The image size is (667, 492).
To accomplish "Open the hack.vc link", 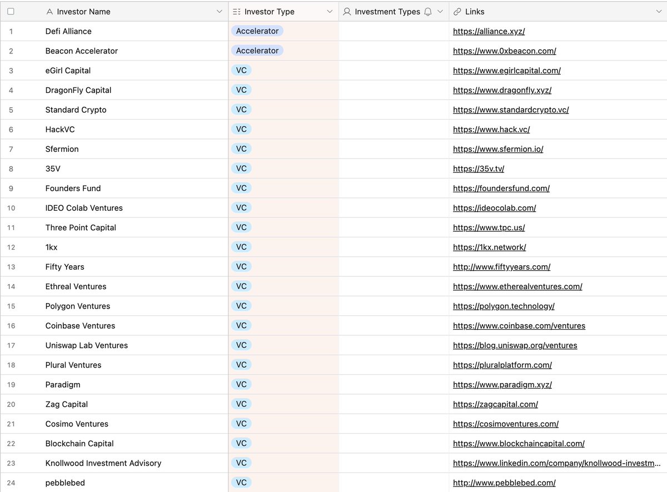I will (x=491, y=130).
